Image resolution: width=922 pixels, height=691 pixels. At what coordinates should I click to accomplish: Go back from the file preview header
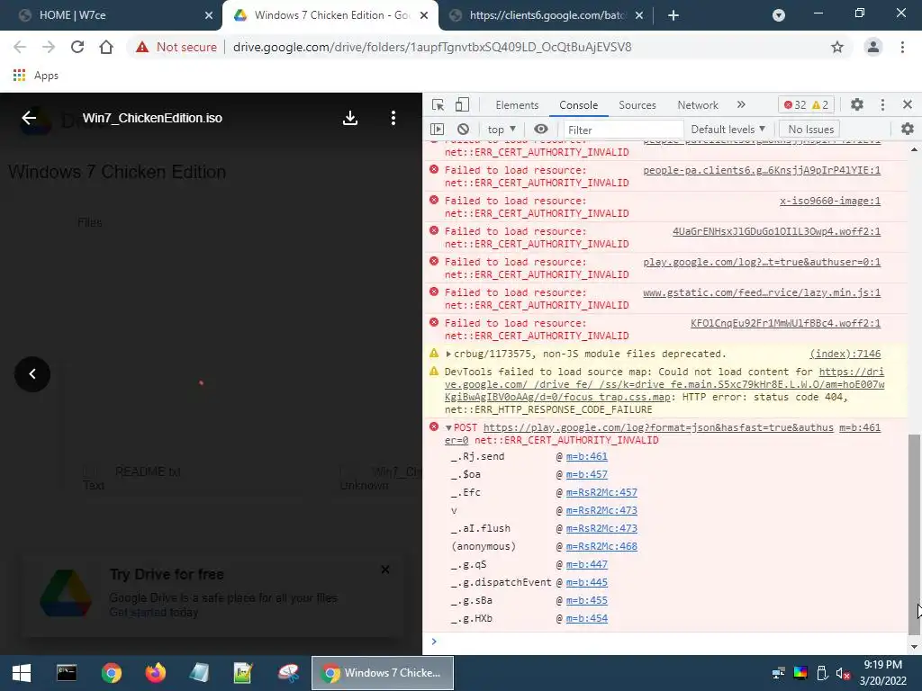point(29,118)
